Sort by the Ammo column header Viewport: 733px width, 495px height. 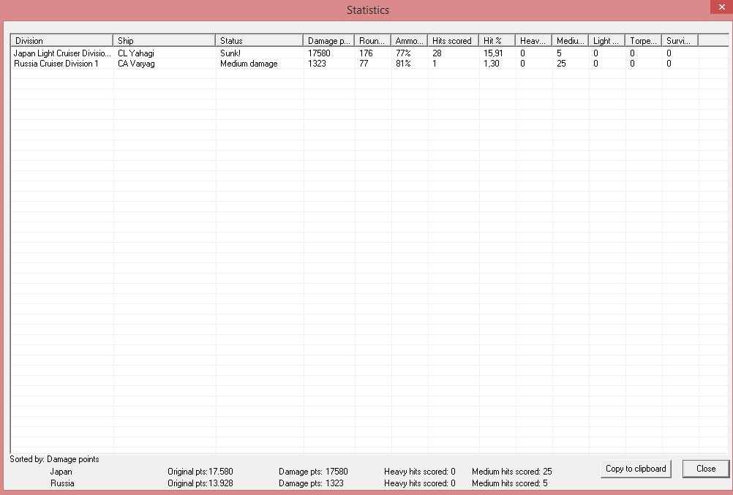point(409,41)
